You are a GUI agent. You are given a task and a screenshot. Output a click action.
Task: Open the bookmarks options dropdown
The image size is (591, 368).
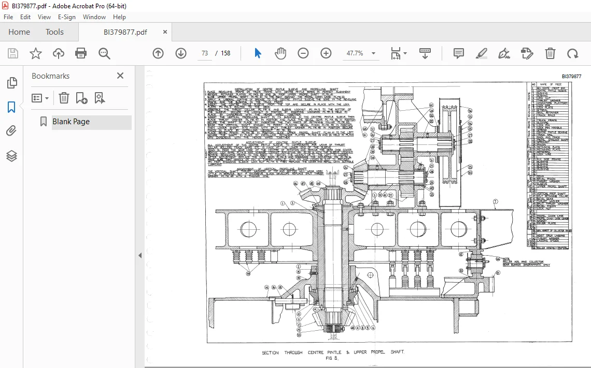40,98
